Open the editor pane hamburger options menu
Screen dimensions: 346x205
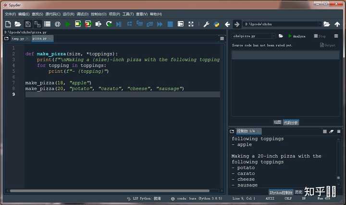pos(222,38)
